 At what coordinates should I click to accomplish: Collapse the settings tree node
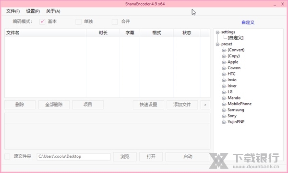coord(217,32)
